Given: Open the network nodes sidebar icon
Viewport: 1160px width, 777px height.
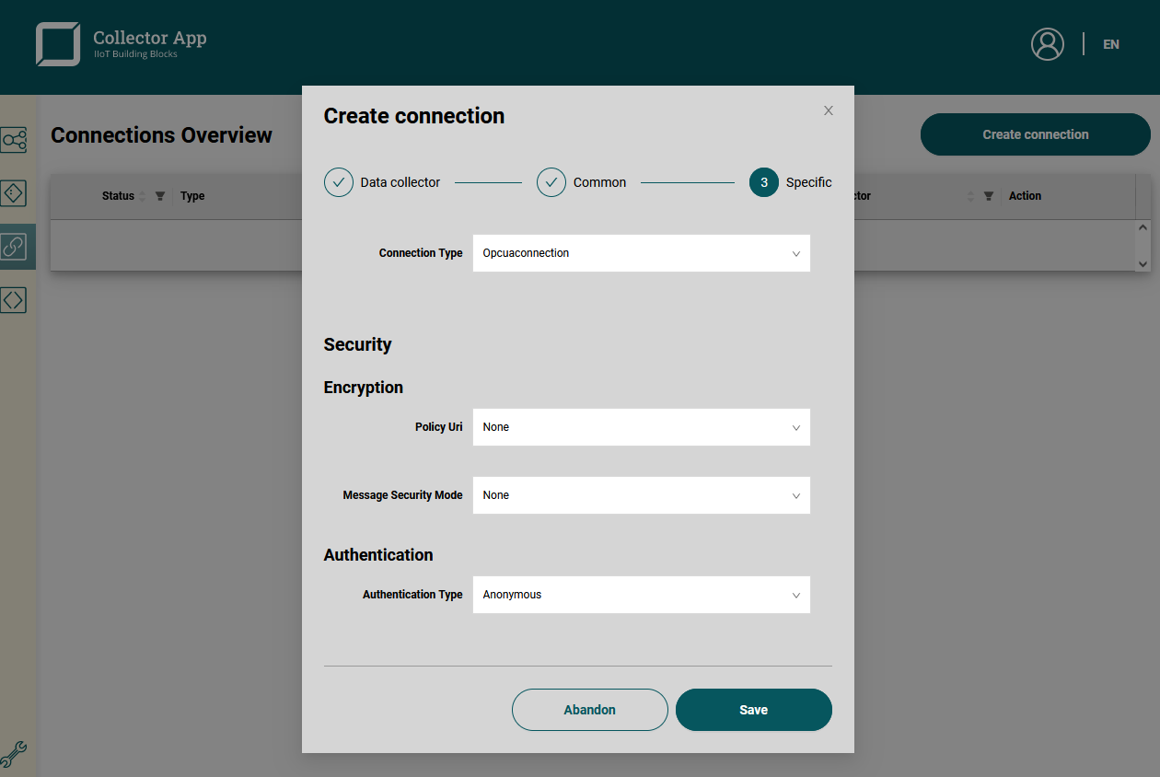Looking at the screenshot, I should pyautogui.click(x=14, y=140).
